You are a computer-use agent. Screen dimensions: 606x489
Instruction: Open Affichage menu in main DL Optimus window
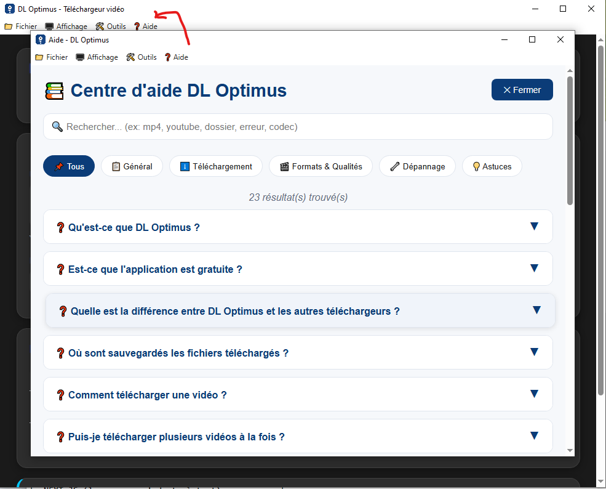click(66, 26)
